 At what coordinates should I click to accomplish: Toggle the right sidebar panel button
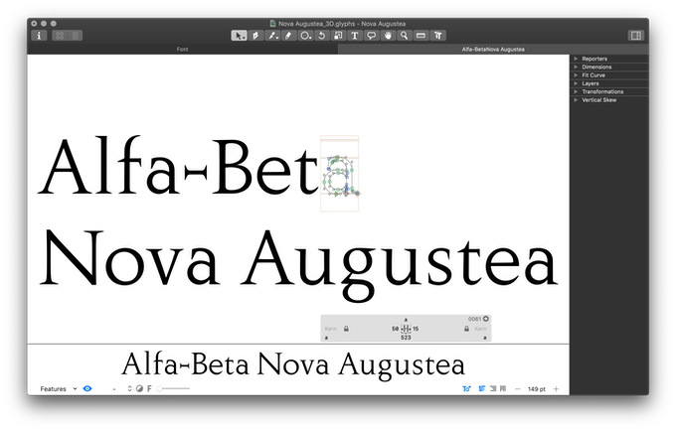click(636, 36)
